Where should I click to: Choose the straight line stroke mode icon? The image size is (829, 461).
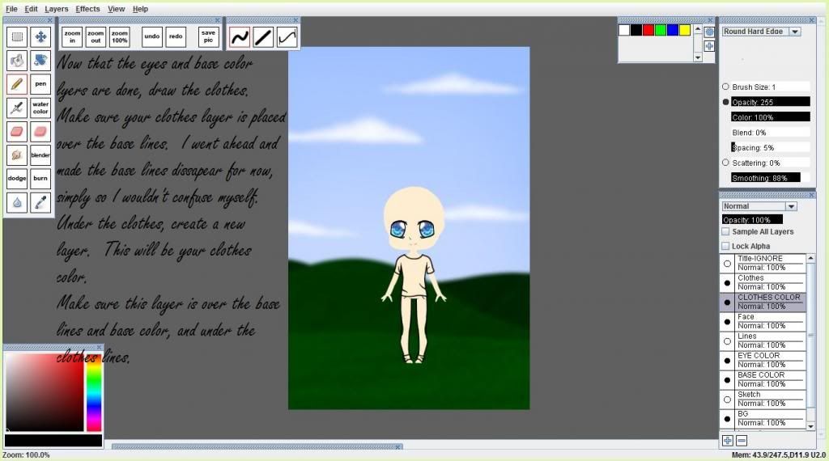[263, 36]
